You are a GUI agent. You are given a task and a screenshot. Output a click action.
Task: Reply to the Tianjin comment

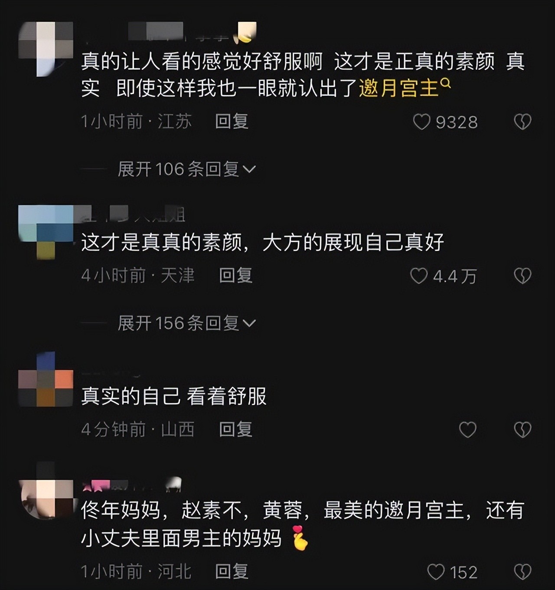click(x=235, y=275)
